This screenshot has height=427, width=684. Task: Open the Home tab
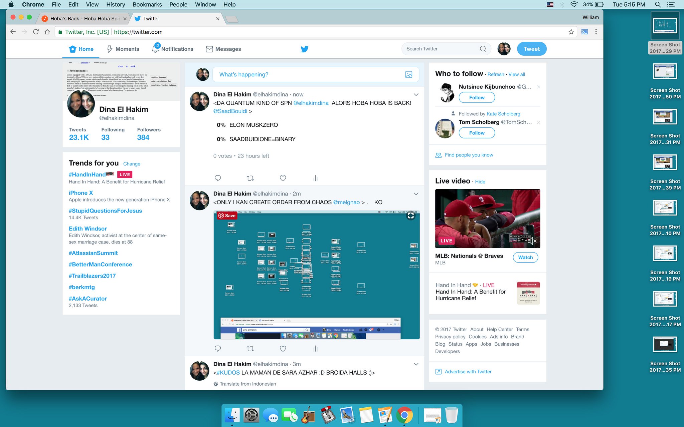point(81,49)
